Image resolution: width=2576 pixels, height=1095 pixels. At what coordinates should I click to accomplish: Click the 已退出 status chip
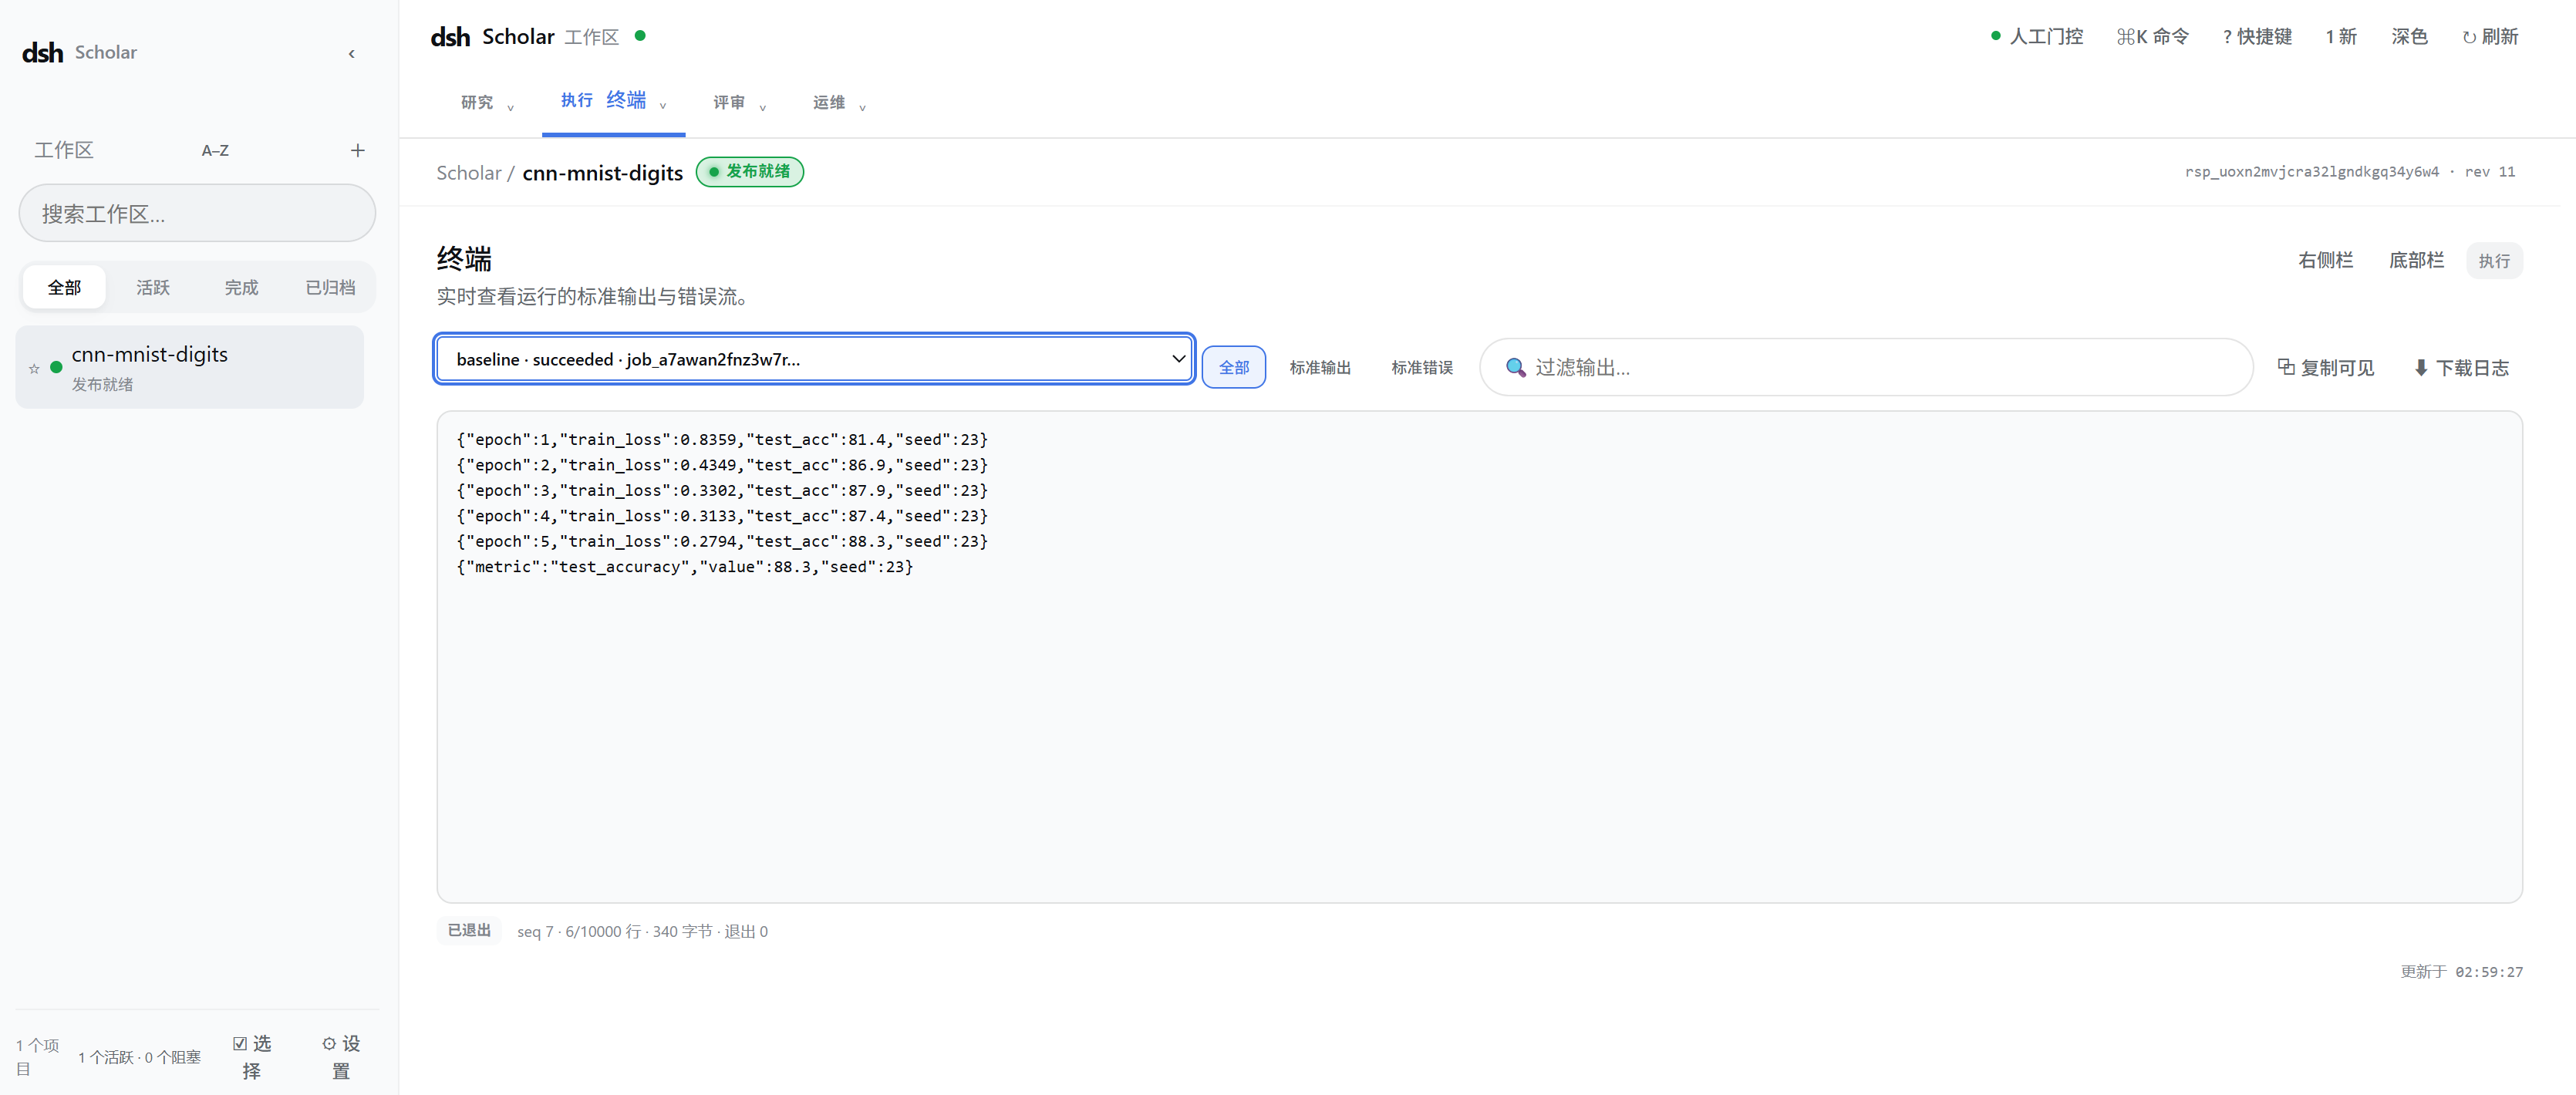(469, 930)
